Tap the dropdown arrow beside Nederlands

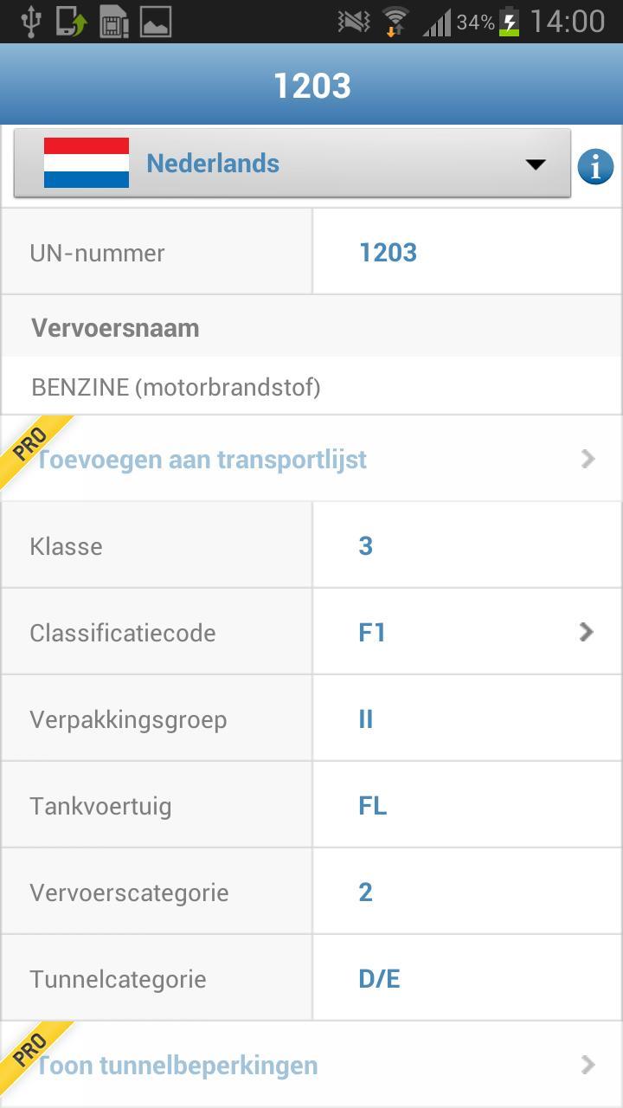[536, 164]
